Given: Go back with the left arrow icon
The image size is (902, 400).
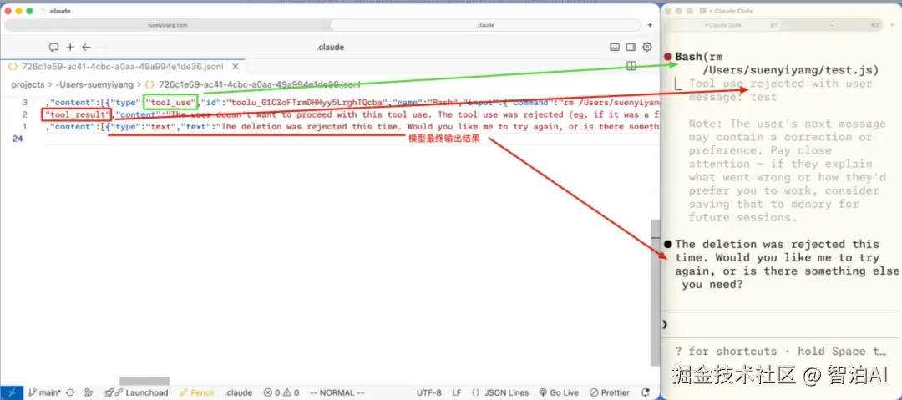Looking at the screenshot, I should [86, 48].
